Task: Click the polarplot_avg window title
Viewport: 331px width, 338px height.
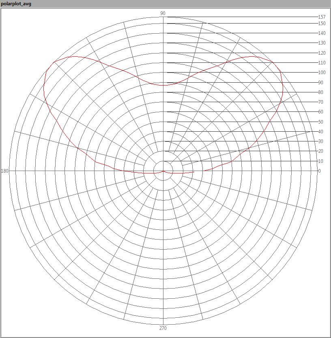Action: coord(16,4)
